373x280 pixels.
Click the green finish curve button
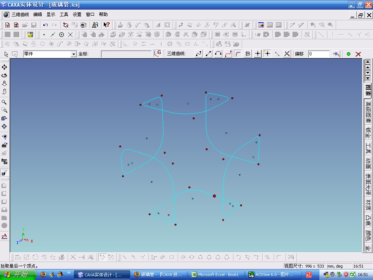[349, 54]
